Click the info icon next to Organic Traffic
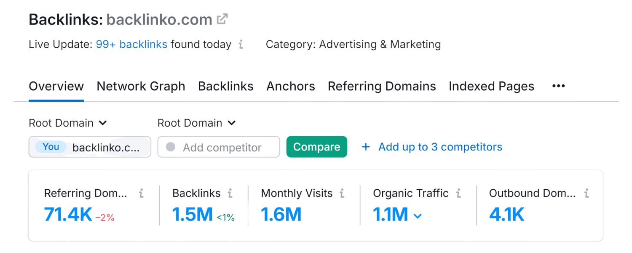This screenshot has height=253, width=632. pos(458,193)
